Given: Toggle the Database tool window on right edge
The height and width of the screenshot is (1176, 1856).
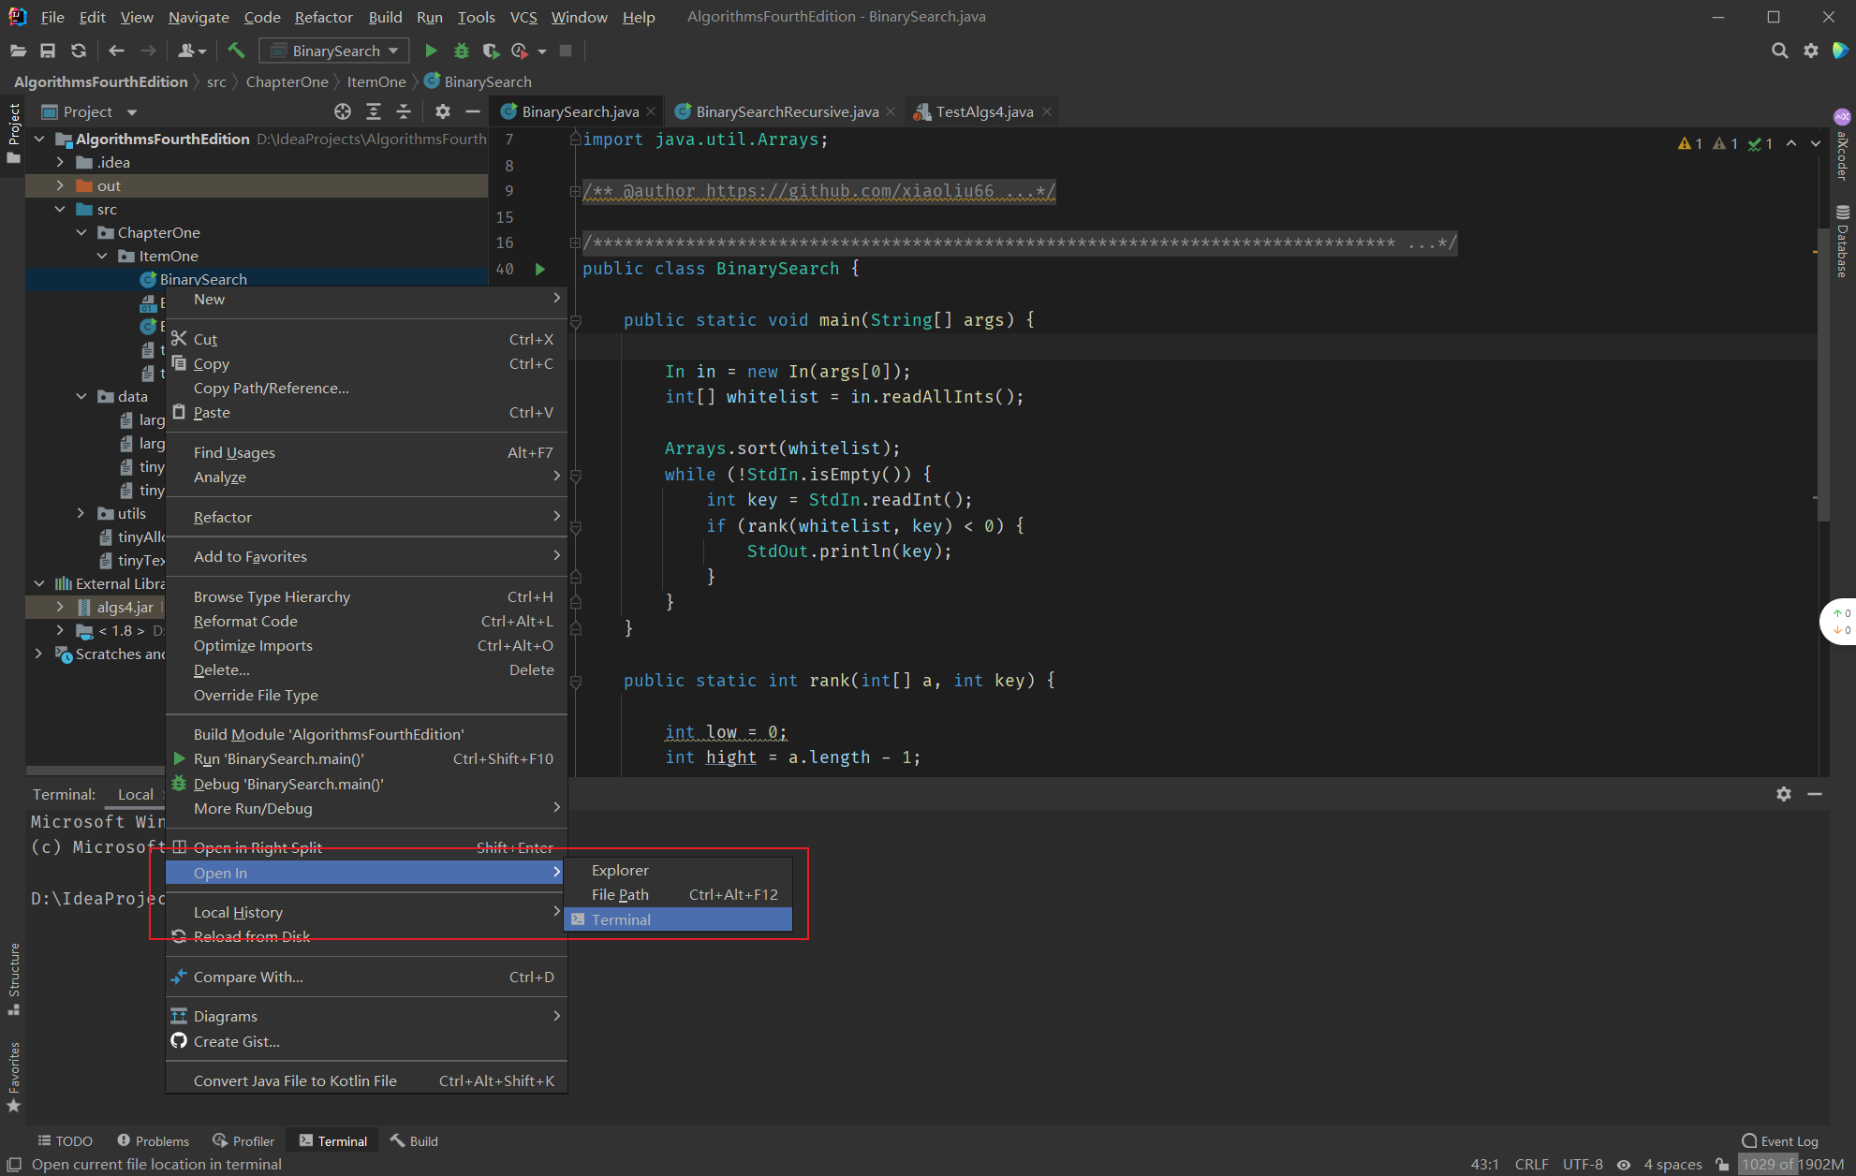Looking at the screenshot, I should tap(1842, 242).
